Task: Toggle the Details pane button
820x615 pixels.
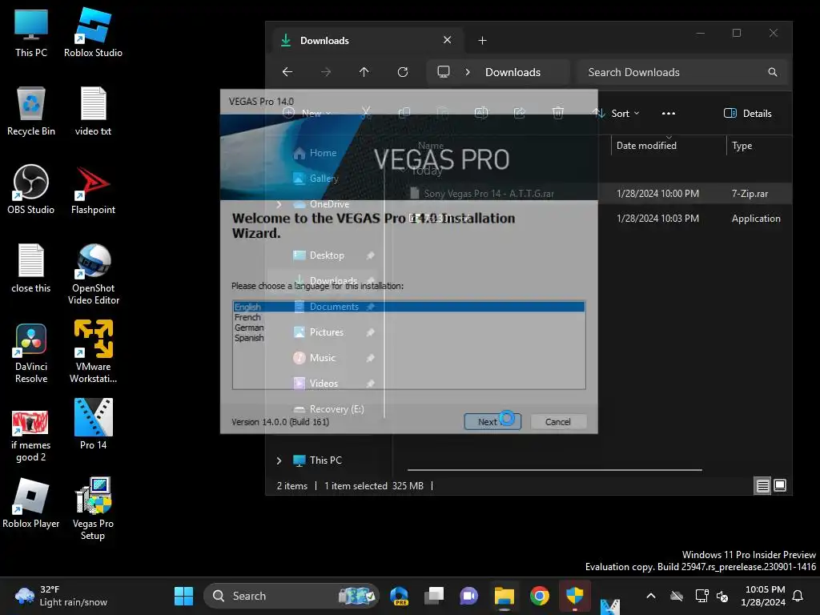Action: (x=747, y=113)
